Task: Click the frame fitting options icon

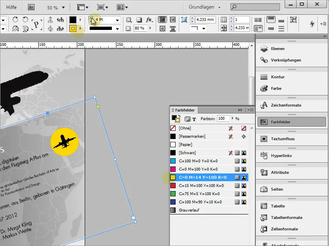Action: pyautogui.click(x=293, y=20)
